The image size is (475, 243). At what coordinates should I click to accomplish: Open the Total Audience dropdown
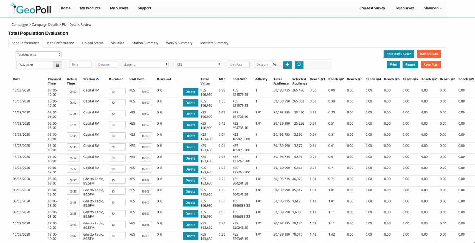pos(38,54)
